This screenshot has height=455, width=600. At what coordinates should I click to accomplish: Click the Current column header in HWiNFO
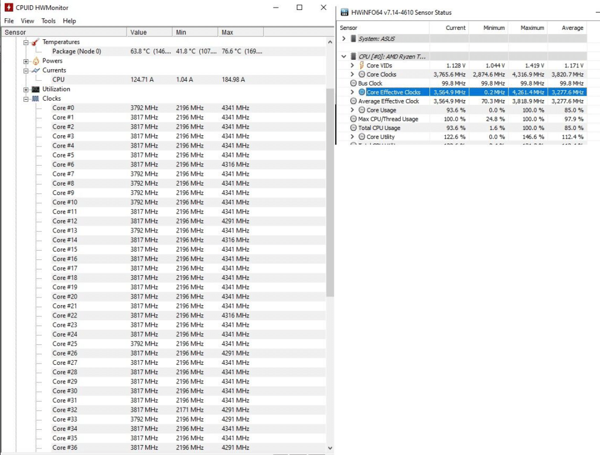(x=449, y=28)
